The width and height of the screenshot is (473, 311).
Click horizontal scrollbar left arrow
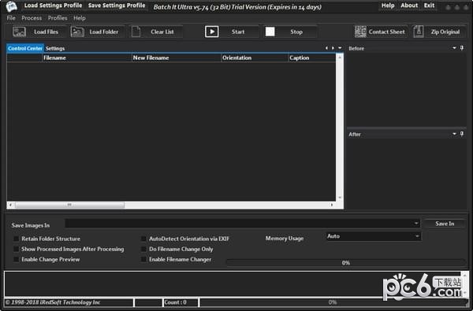pos(10,205)
